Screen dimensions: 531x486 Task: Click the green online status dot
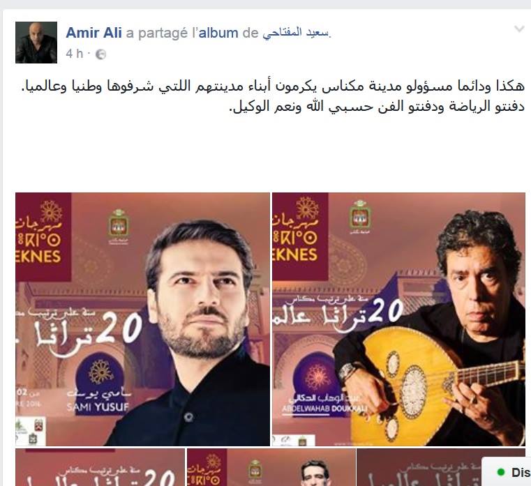(500, 472)
